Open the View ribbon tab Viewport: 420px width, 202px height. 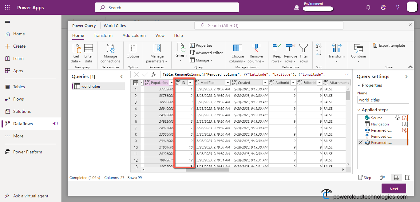pyautogui.click(x=160, y=35)
